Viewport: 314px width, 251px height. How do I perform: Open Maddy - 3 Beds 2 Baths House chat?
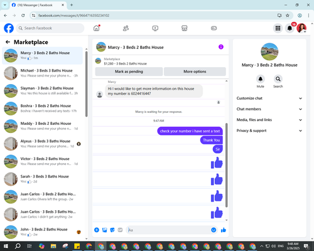click(x=42, y=126)
